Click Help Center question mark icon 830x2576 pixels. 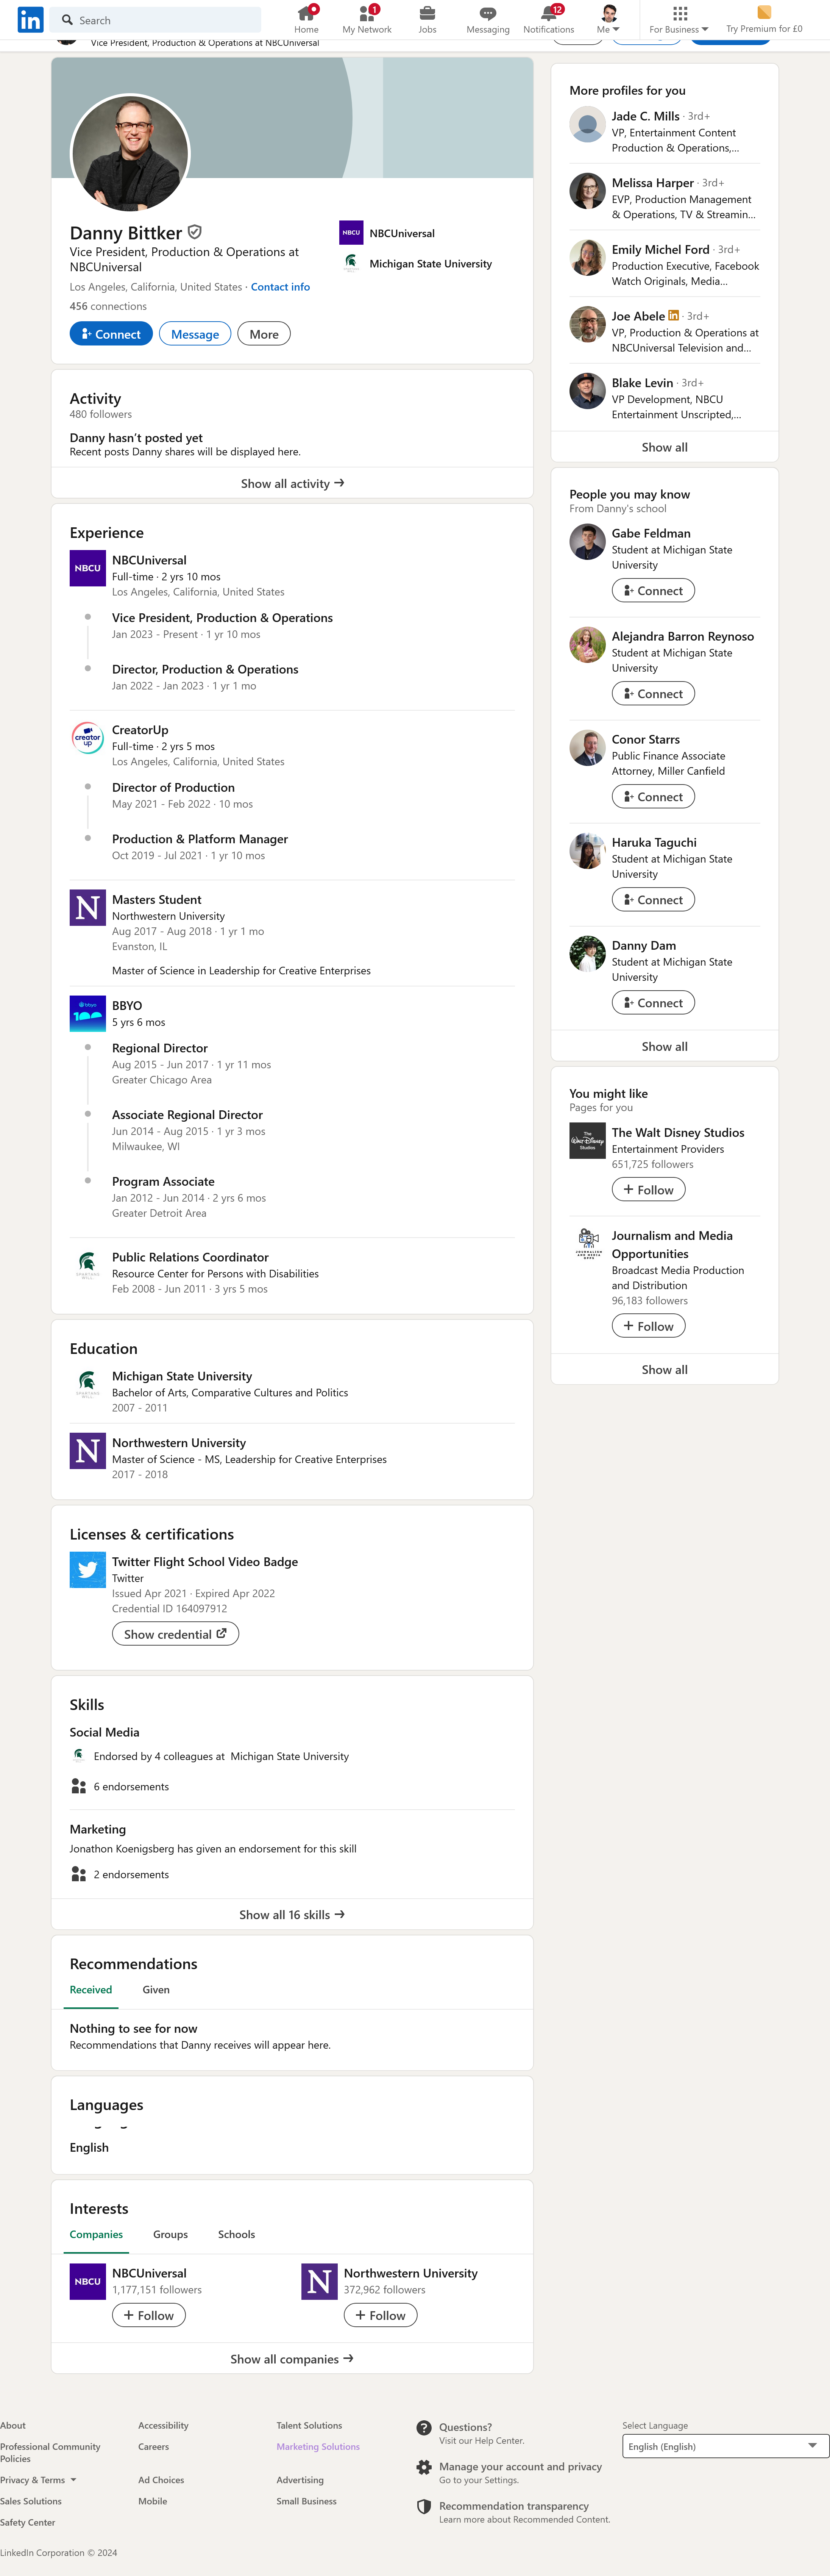[424, 2427]
